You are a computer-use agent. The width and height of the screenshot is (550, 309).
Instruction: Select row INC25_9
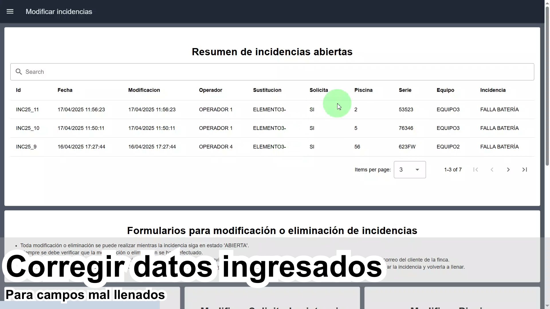pyautogui.click(x=26, y=147)
